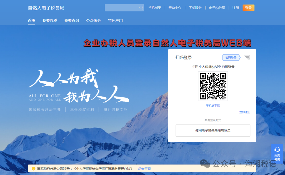The width and height of the screenshot is (285, 175).
Task: Open the 公众服务 menu
Action: tap(93, 20)
